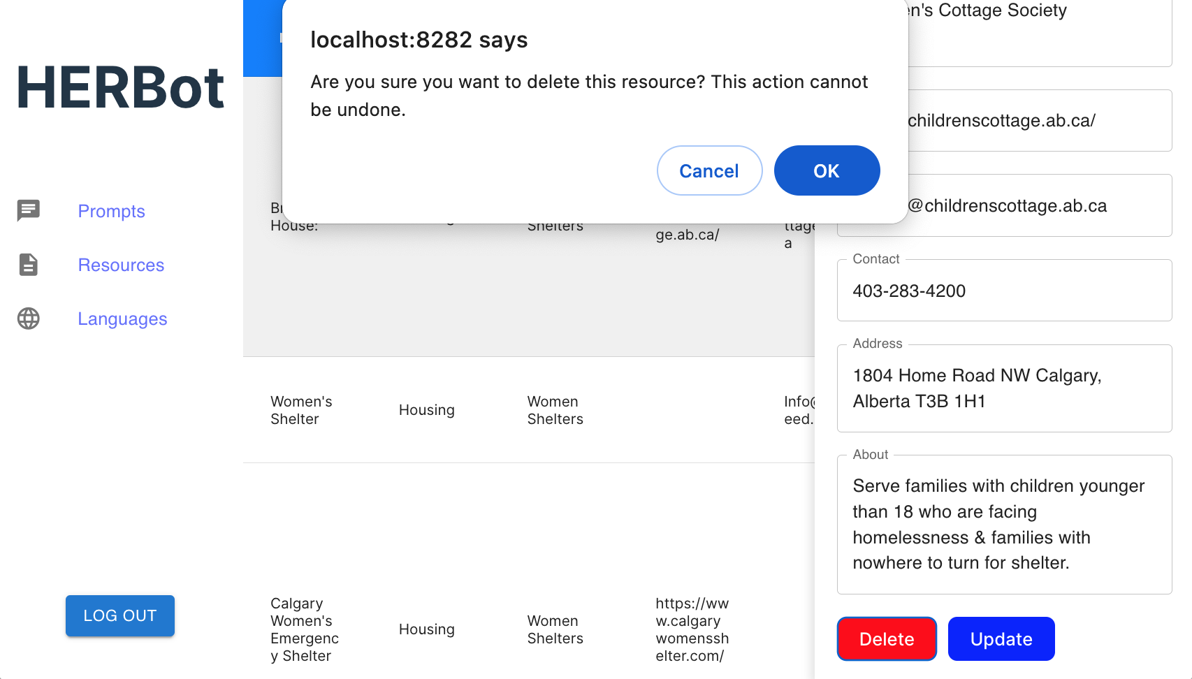The height and width of the screenshot is (679, 1192).
Task: Click the Resources document icon
Action: [29, 265]
